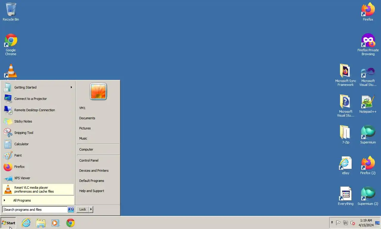Screen dimensions: 381x229
Task: Open Help and Support
Action: pyautogui.click(x=98, y=191)
